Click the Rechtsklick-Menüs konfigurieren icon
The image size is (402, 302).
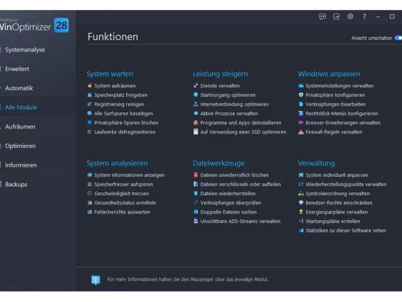tap(301, 113)
